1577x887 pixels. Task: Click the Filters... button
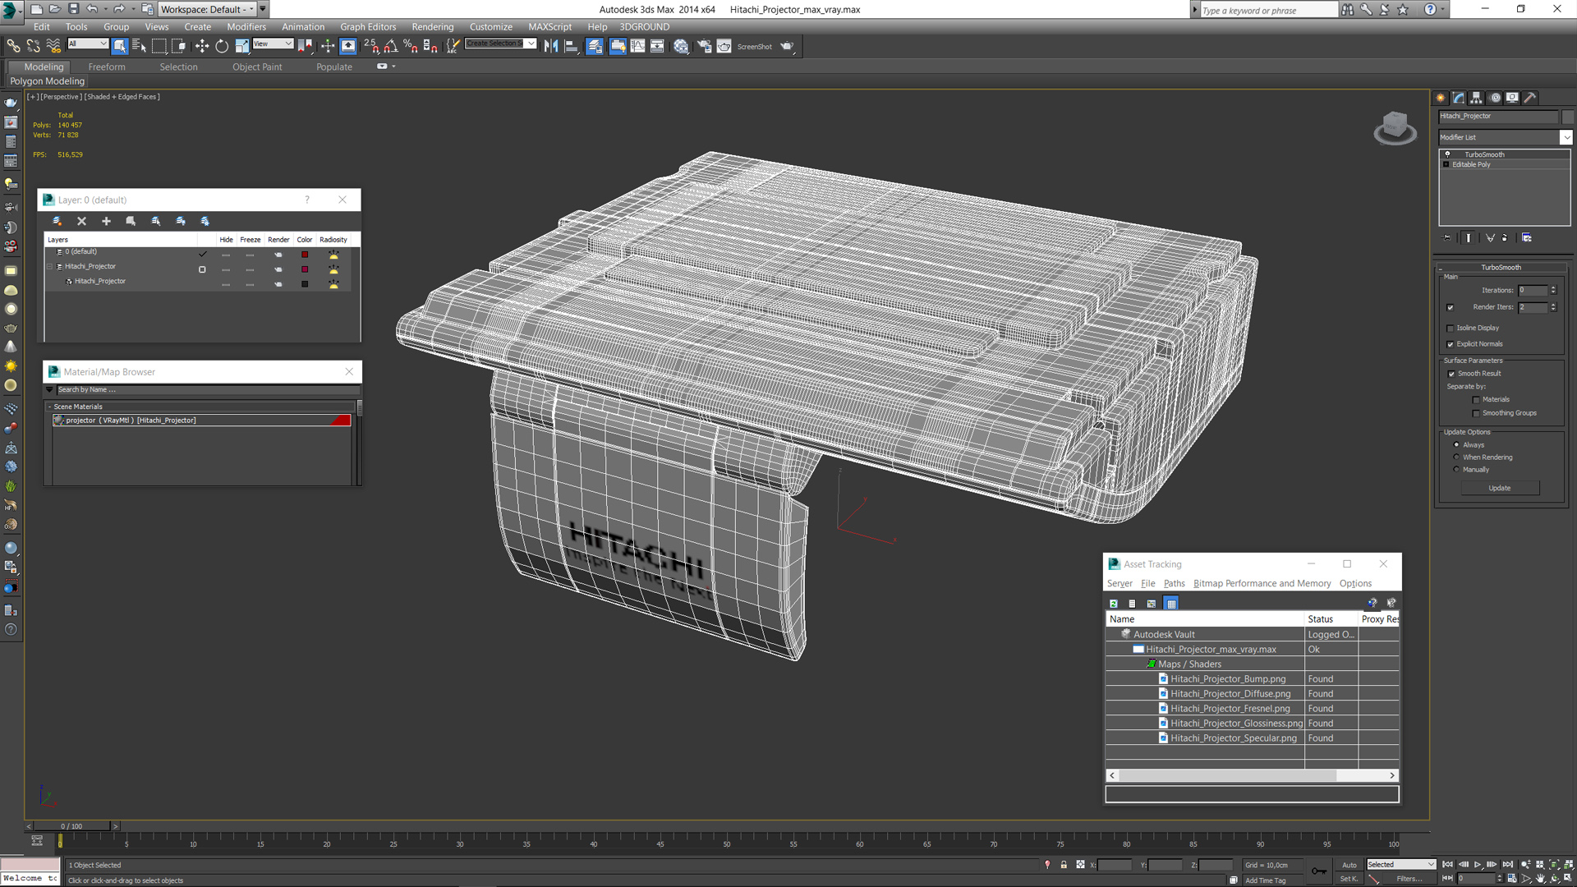pyautogui.click(x=1409, y=879)
